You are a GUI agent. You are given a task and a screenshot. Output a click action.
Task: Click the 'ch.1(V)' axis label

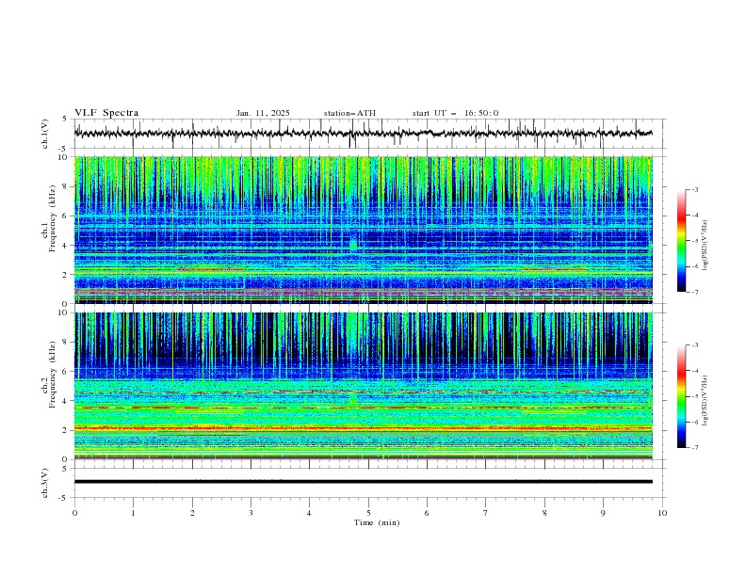pos(45,134)
